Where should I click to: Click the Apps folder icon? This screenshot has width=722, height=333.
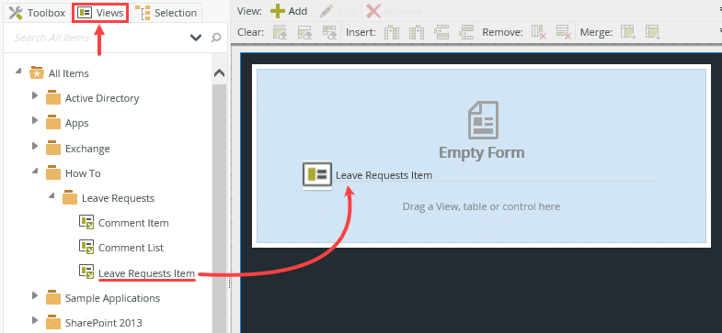(x=53, y=122)
